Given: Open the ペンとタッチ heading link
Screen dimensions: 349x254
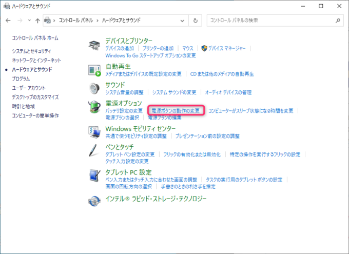Looking at the screenshot, I should pyautogui.click(x=120, y=147).
